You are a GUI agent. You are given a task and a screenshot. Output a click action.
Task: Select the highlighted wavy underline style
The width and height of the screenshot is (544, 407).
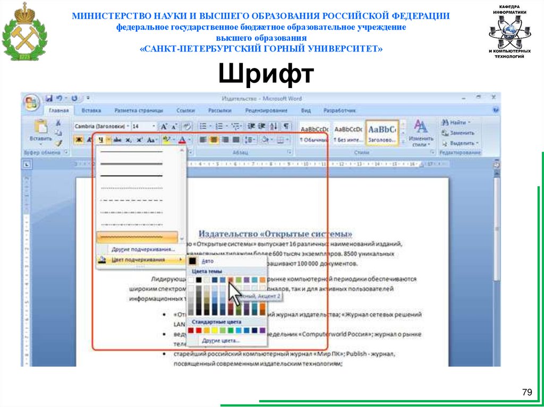click(x=138, y=238)
